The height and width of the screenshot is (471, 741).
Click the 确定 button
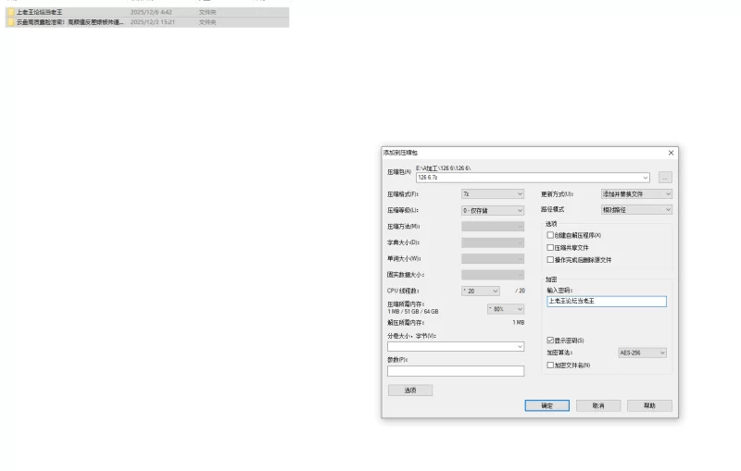[546, 405]
